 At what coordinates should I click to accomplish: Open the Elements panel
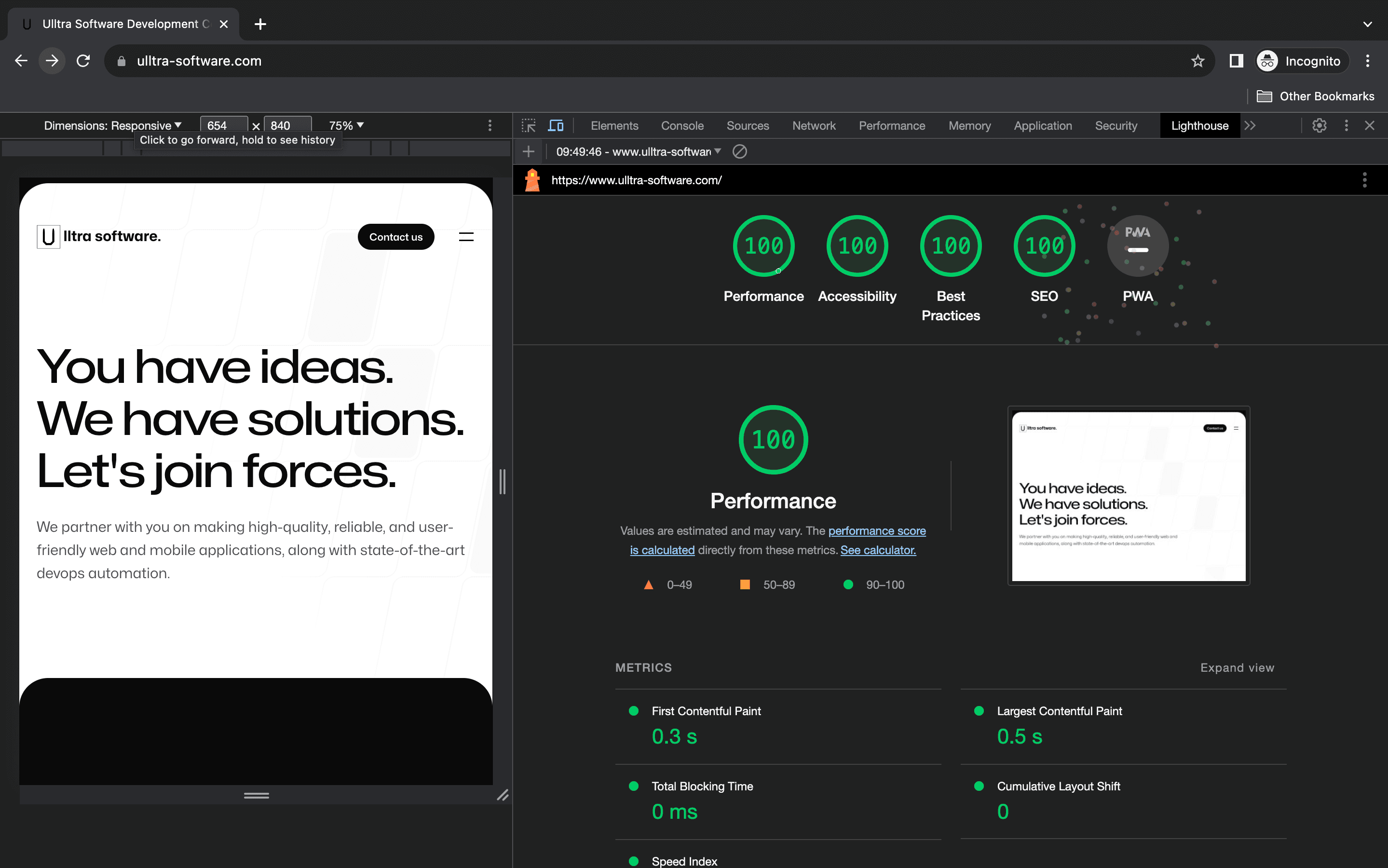[x=614, y=126]
